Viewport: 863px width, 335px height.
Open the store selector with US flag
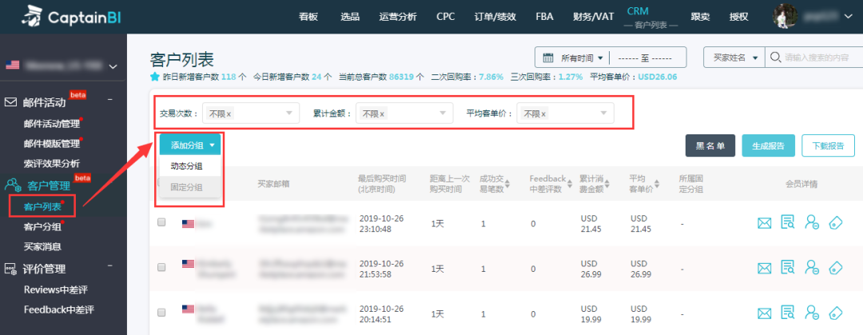62,66
